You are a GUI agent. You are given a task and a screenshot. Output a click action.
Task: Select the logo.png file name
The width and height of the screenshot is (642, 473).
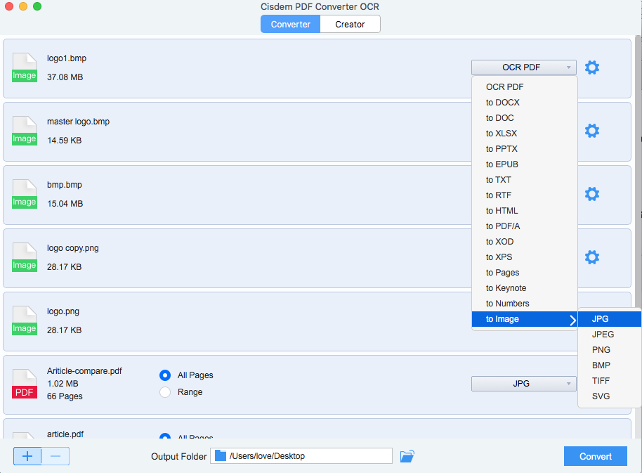tap(63, 311)
